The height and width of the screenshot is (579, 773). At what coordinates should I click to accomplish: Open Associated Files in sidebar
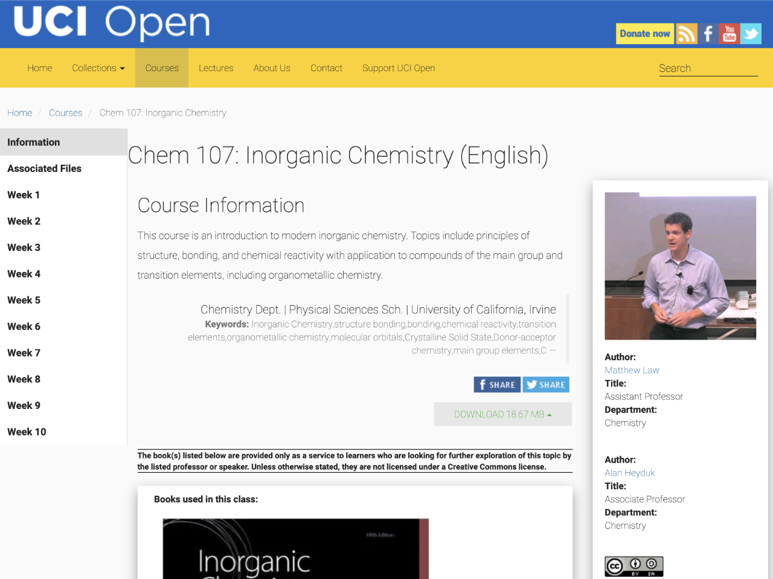63,169
